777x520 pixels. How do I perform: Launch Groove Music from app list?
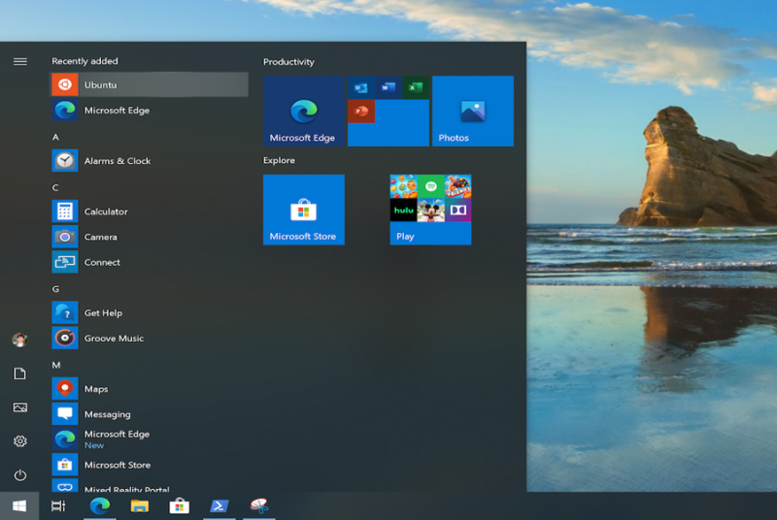150,339
